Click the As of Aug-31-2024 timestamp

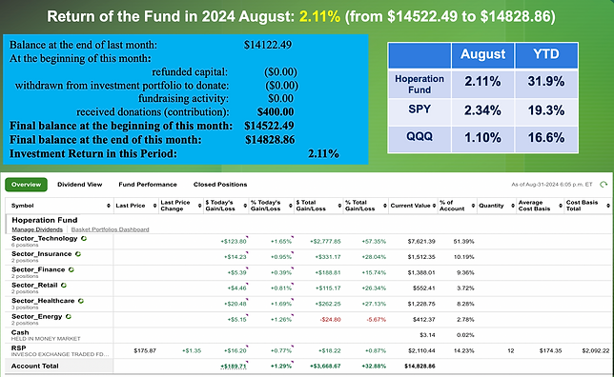coord(552,184)
